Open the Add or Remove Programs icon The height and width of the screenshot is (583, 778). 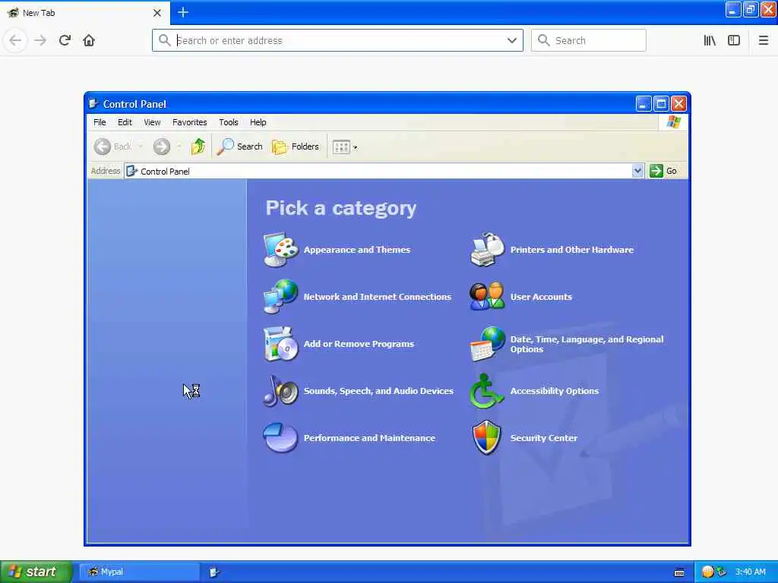(281, 344)
